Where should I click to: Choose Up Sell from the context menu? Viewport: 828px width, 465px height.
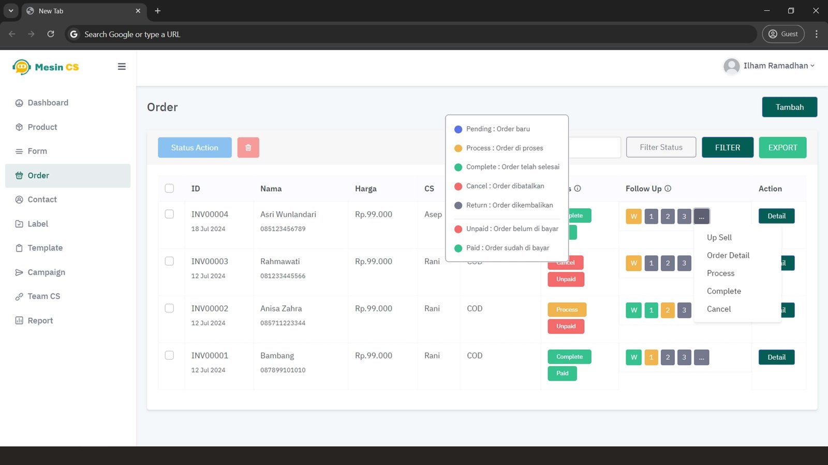point(719,238)
